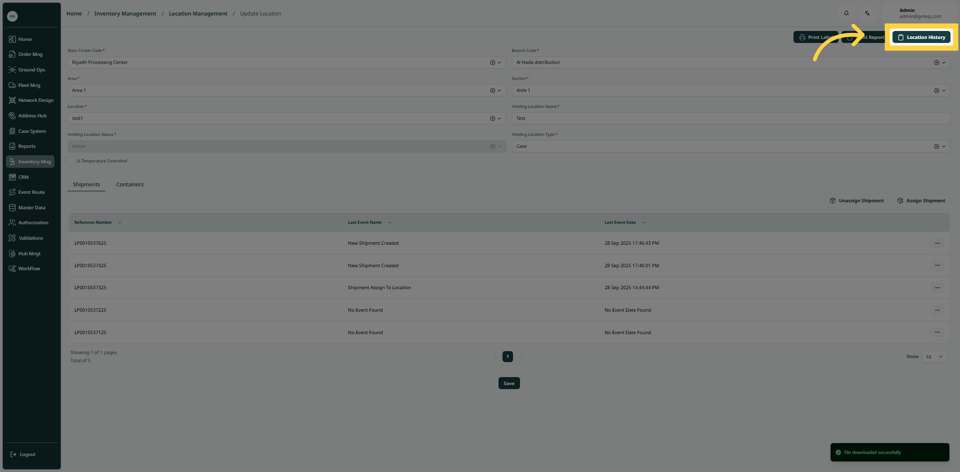The width and height of the screenshot is (960, 472).
Task: Expand Section dropdown arrow
Action: 943,90
